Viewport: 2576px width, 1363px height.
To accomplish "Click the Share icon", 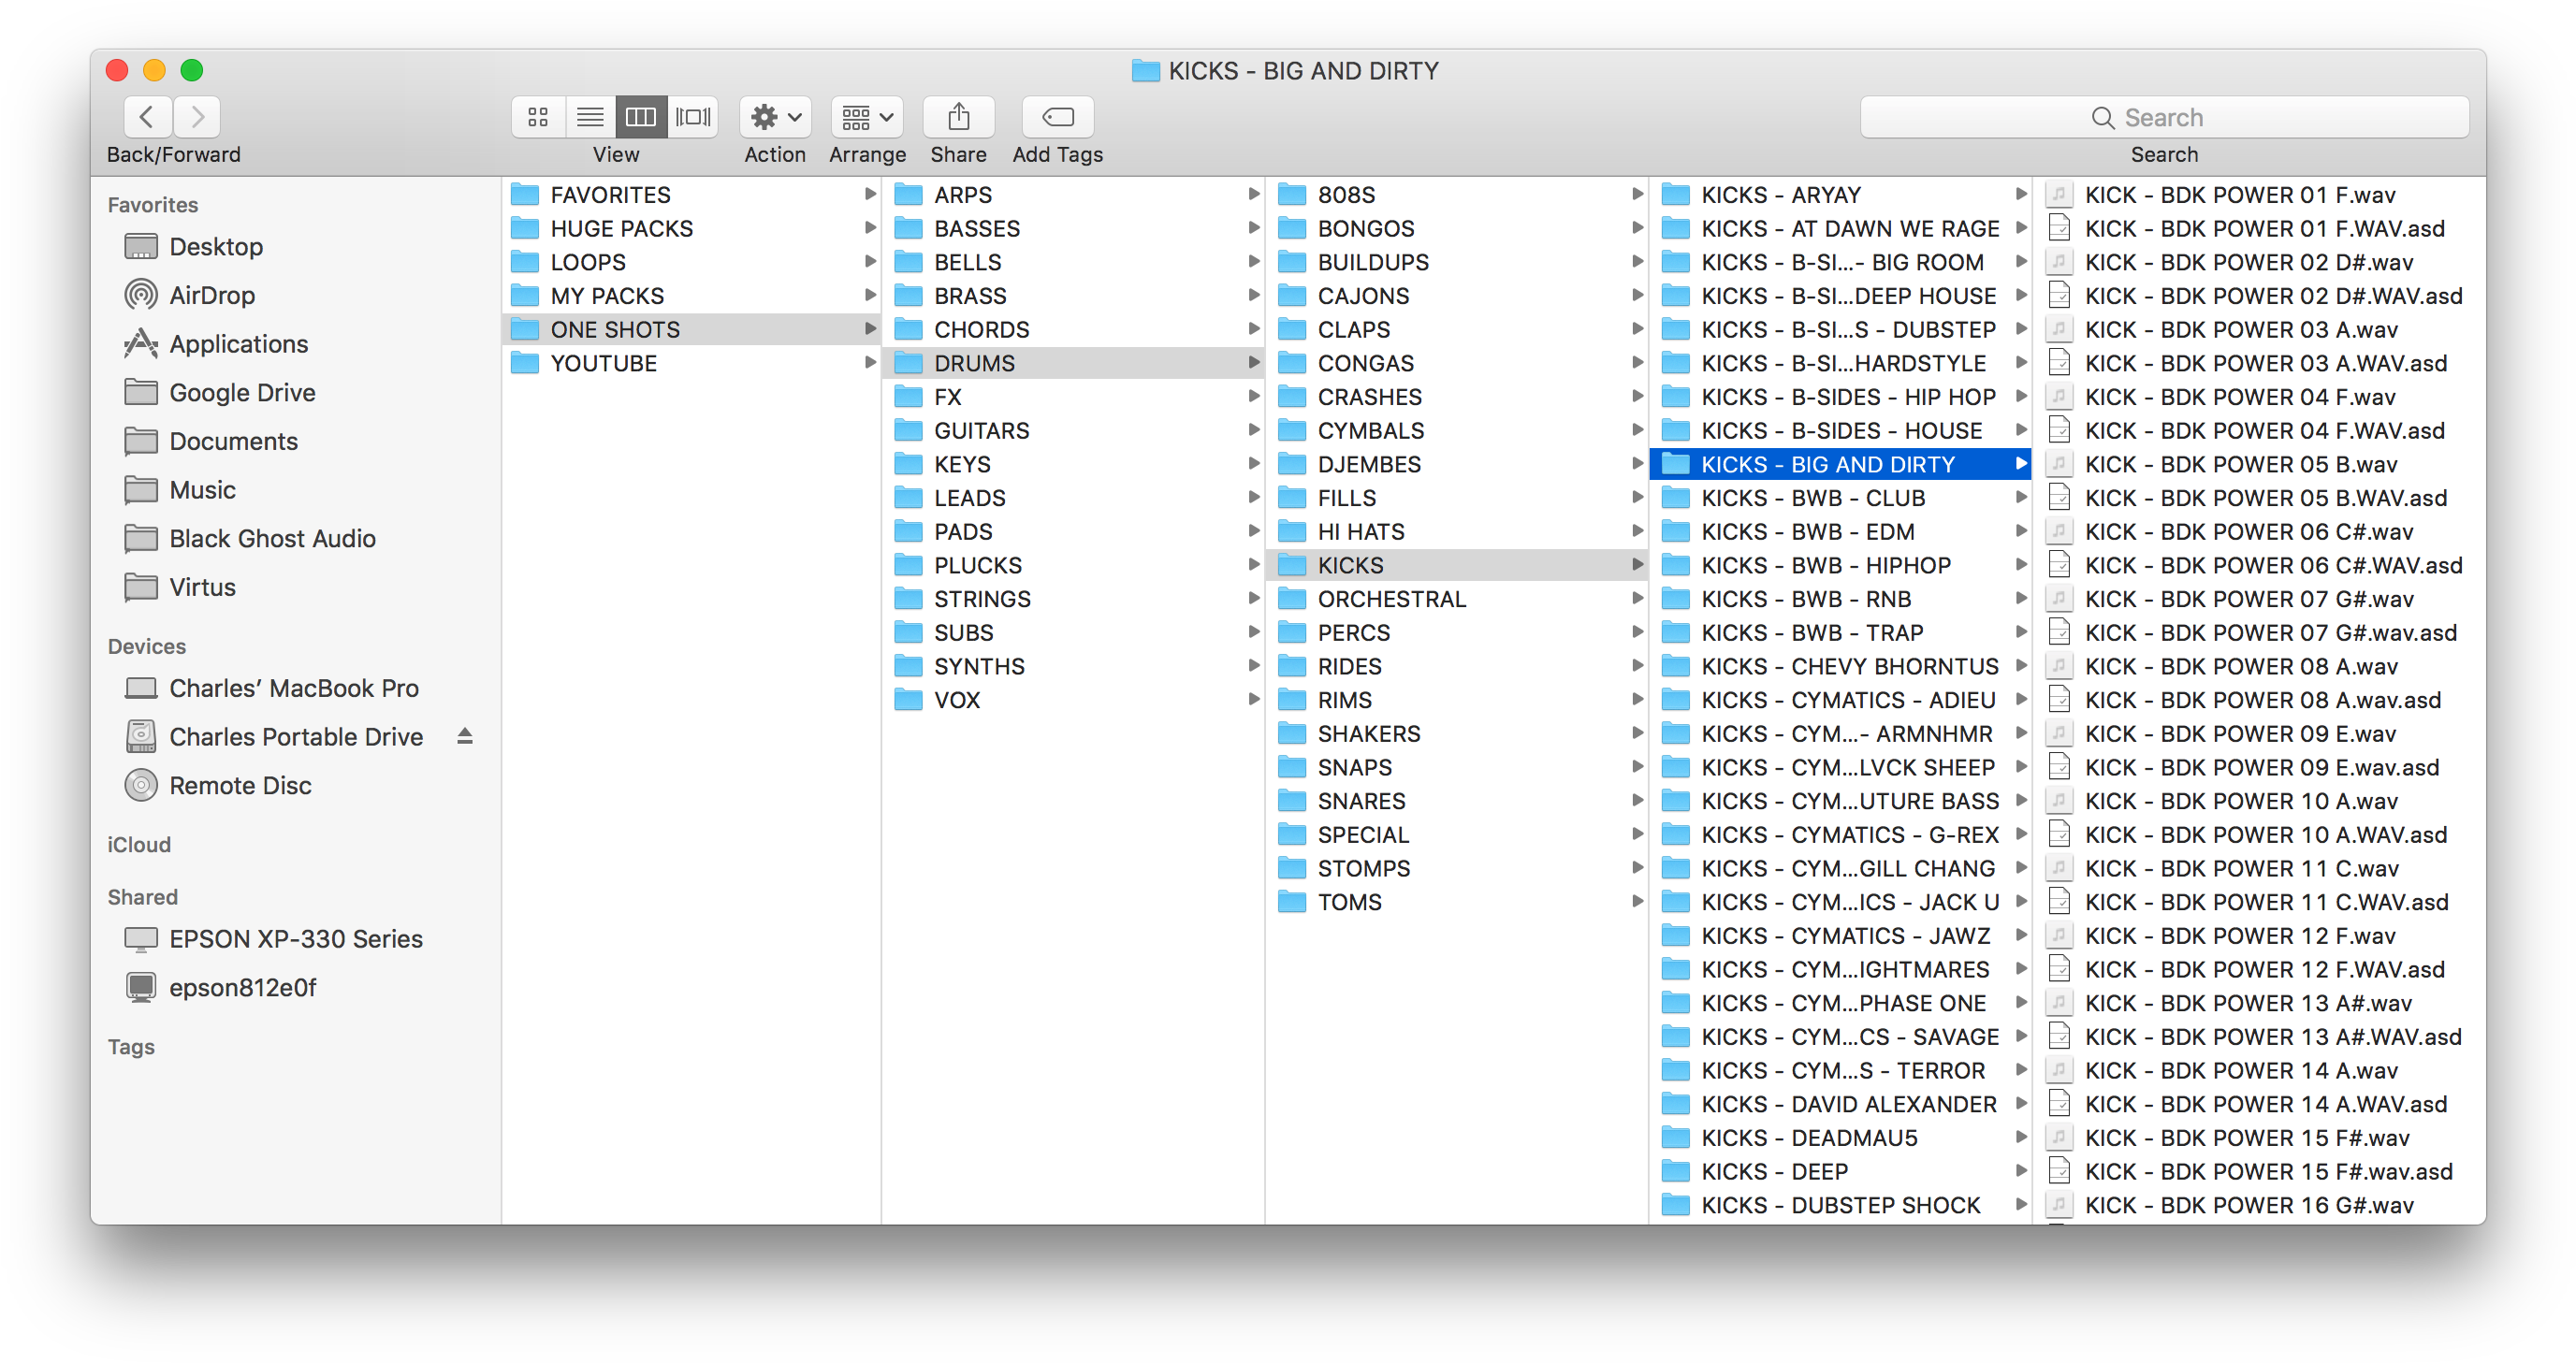I will [958, 117].
